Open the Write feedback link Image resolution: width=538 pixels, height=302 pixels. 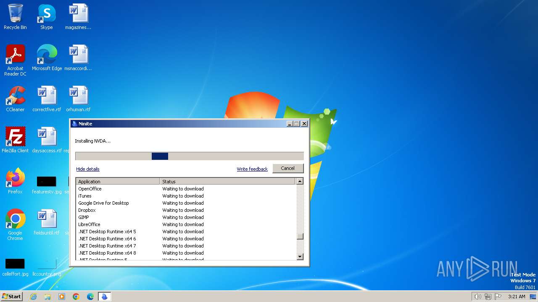[x=252, y=169]
